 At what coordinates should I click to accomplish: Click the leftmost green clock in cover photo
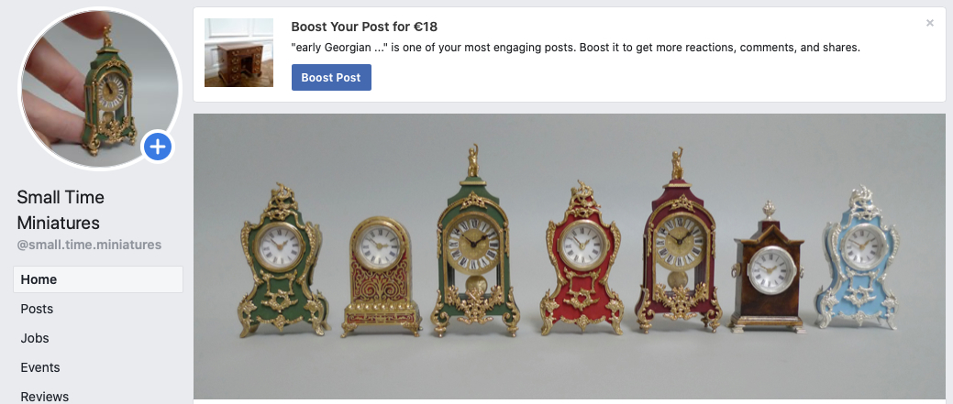coord(283,261)
